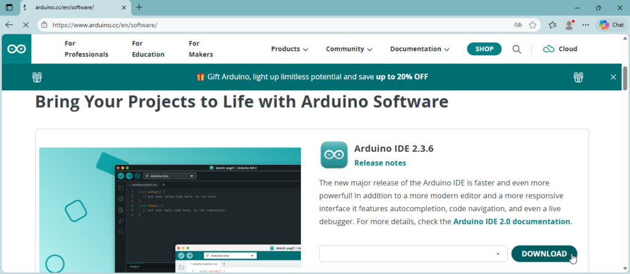630x274 pixels.
Task: Expand the Documentation menu
Action: point(420,49)
